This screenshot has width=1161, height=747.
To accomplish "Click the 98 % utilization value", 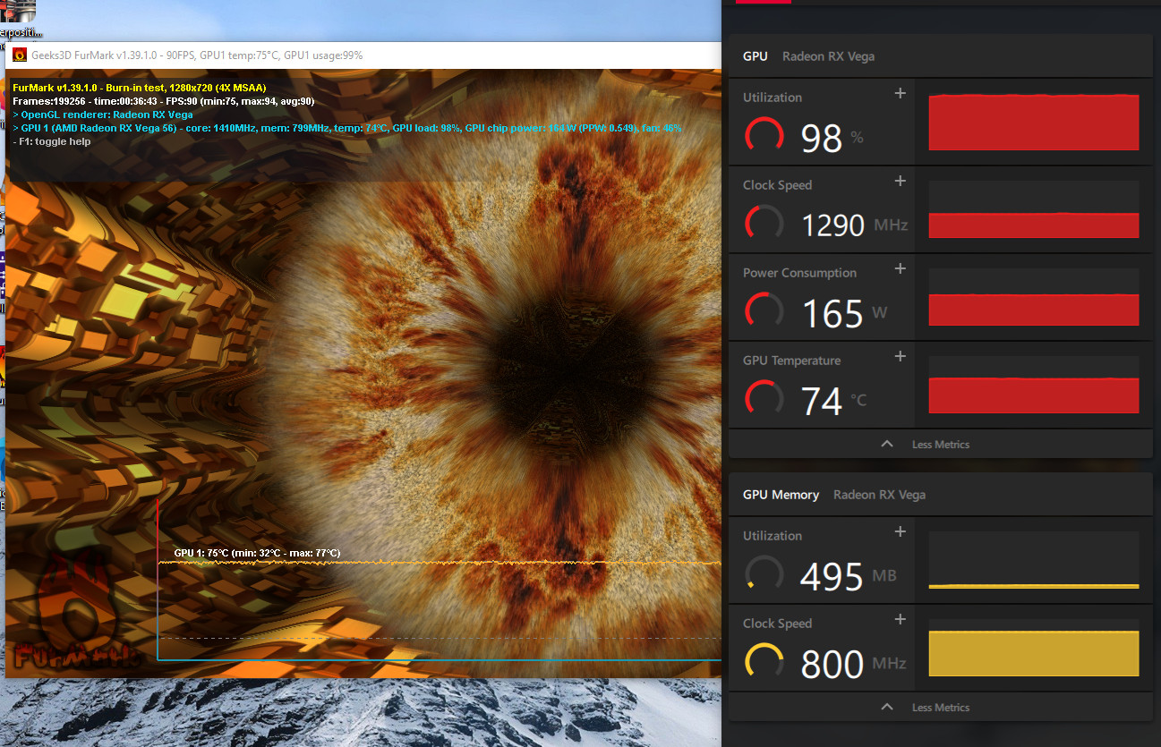I will coord(832,138).
